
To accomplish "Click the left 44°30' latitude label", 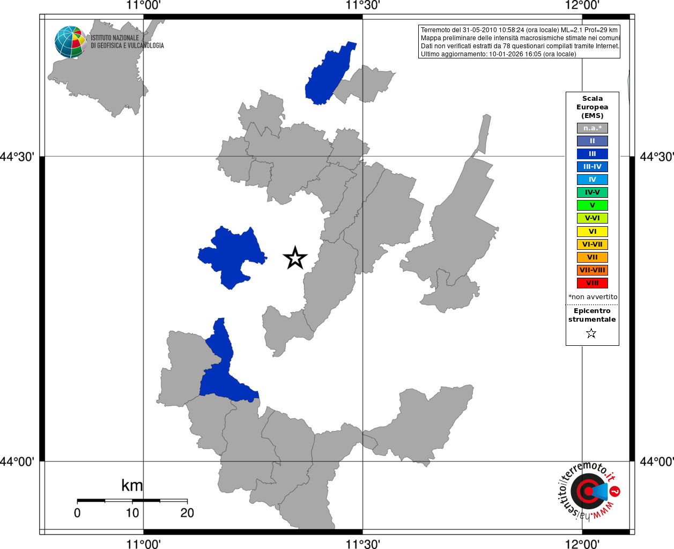I will [17, 157].
